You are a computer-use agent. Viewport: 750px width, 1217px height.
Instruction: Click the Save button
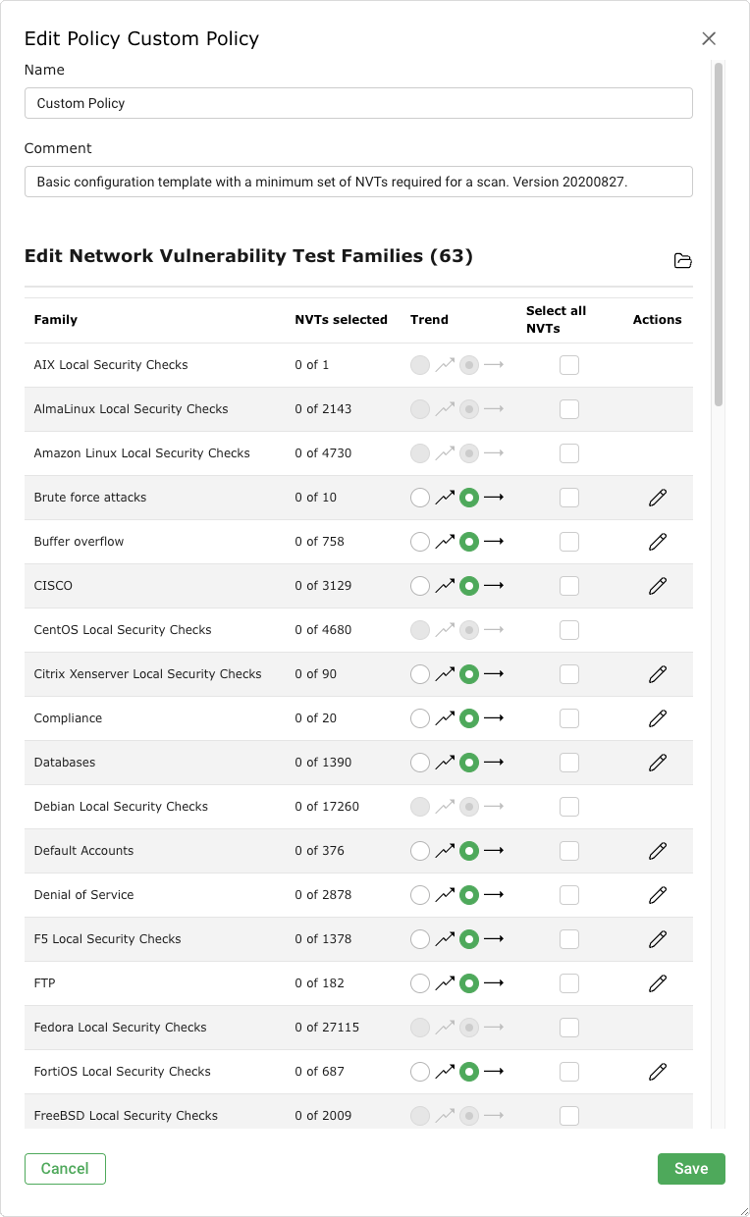691,1169
